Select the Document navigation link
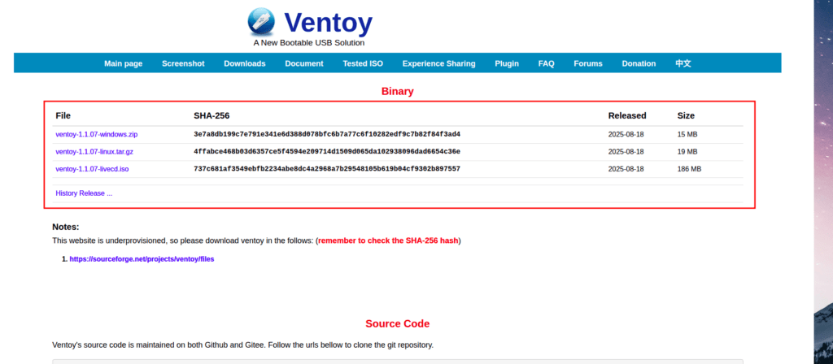This screenshot has height=364, width=833. tap(304, 63)
